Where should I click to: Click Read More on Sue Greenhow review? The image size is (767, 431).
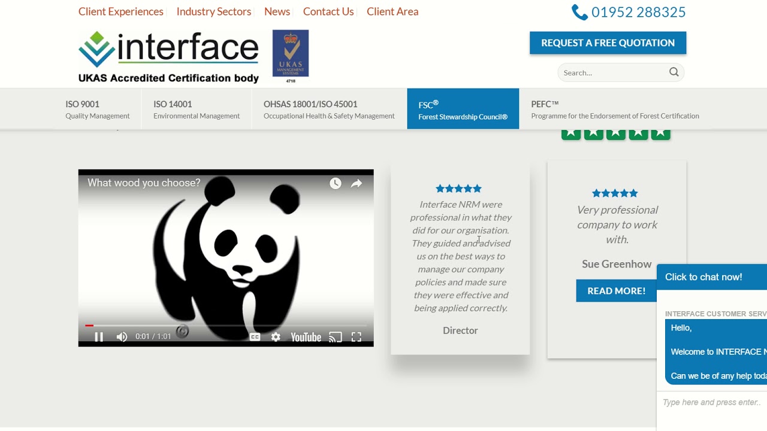pyautogui.click(x=617, y=291)
